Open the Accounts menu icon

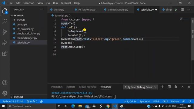[x=5, y=82]
